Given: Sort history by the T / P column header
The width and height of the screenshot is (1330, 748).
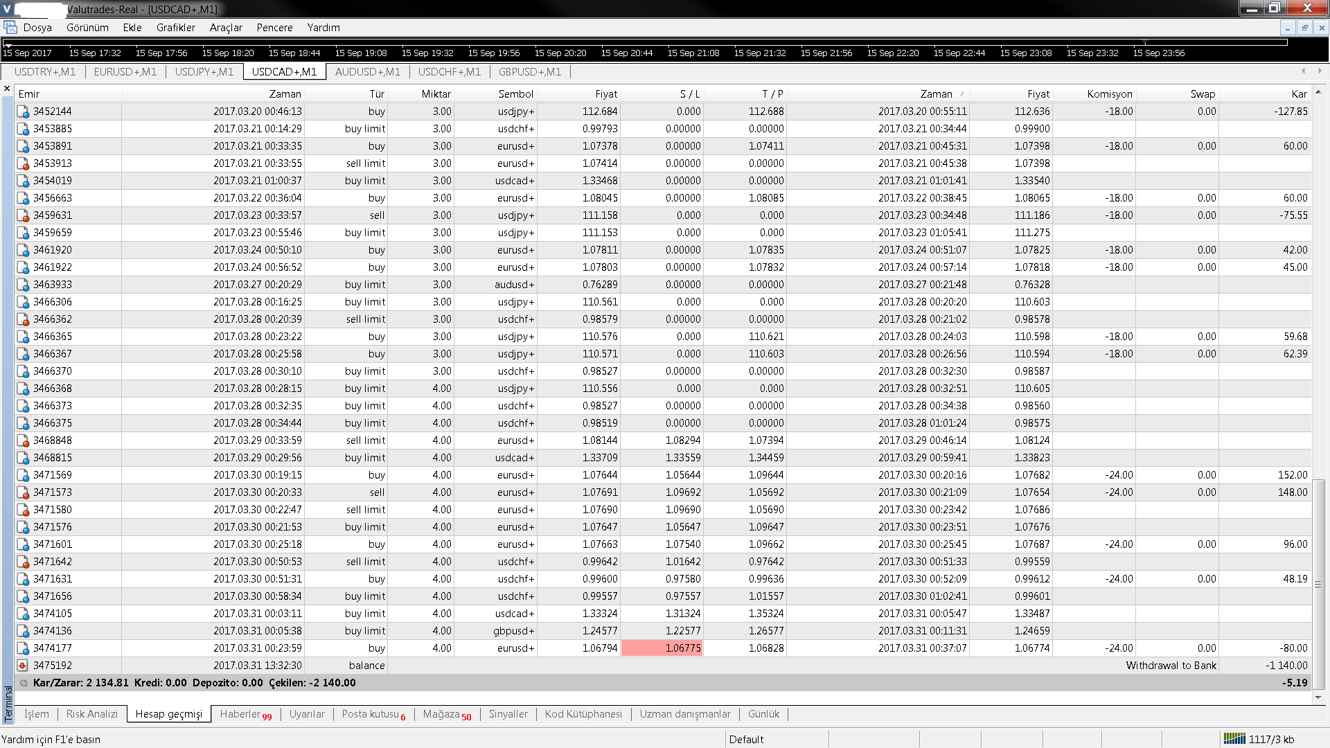Looking at the screenshot, I should (x=745, y=94).
